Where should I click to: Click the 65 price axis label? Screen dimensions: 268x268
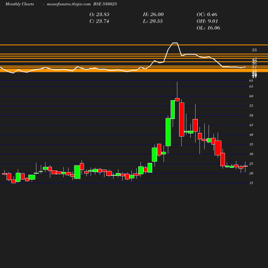pos(251,86)
